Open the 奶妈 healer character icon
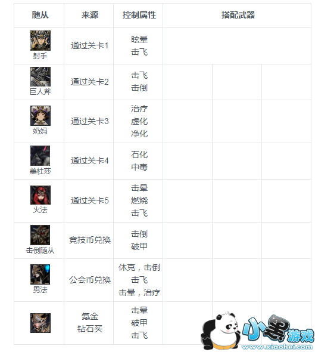Viewport: 315px width, 352px height. 40,116
